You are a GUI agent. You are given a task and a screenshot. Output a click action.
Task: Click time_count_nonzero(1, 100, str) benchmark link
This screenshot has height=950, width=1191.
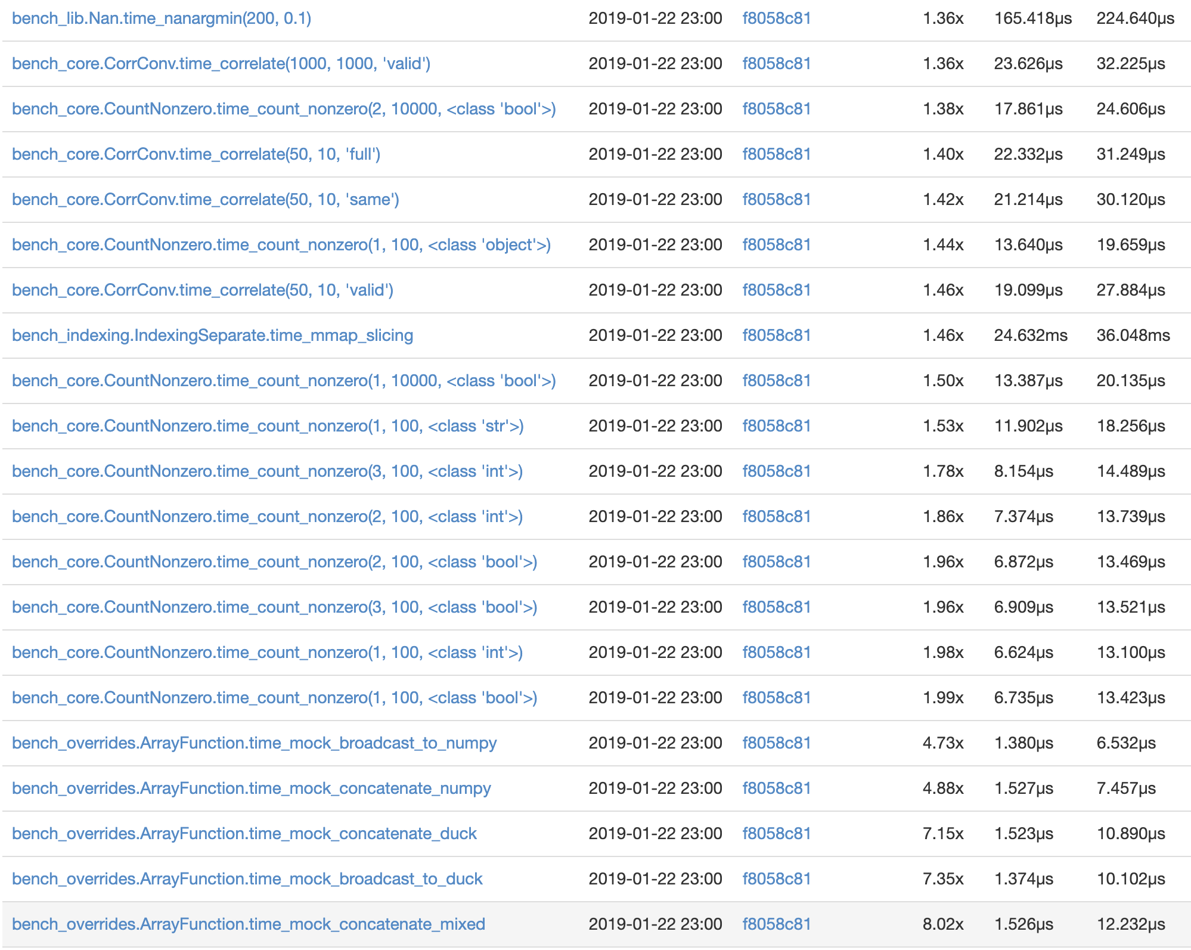[x=268, y=426]
